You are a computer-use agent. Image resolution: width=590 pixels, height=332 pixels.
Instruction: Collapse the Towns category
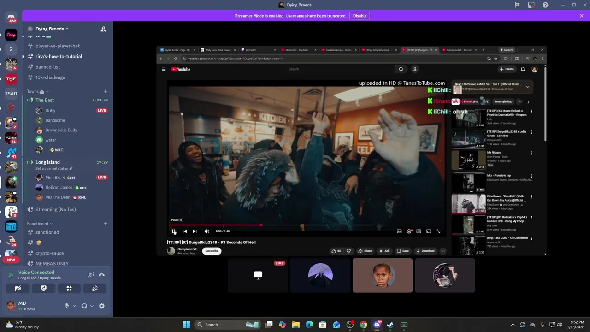tap(37, 91)
